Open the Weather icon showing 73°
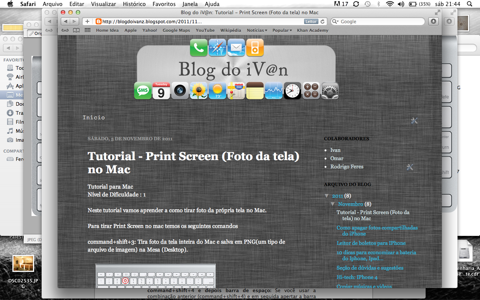480x300 pixels. [217, 90]
